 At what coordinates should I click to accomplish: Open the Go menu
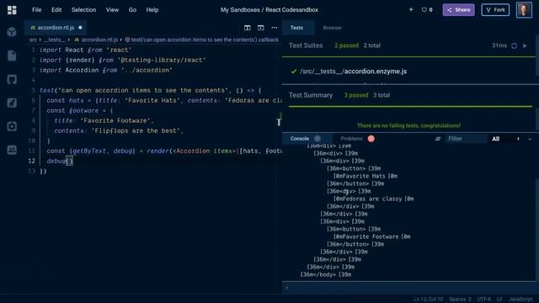[132, 10]
